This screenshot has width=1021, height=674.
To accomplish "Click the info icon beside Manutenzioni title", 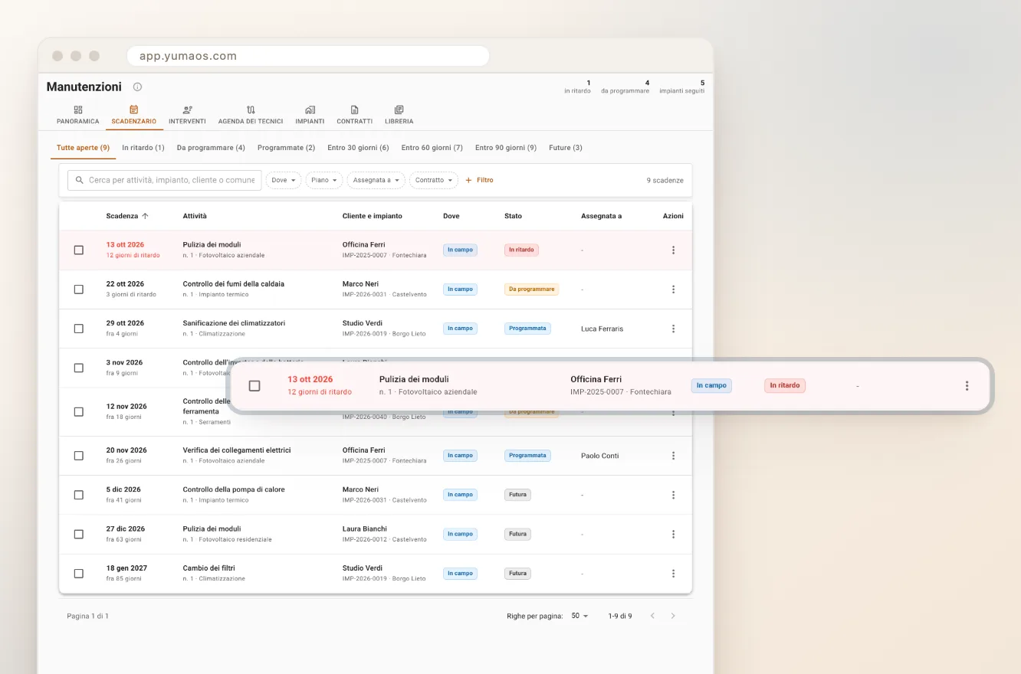I will click(x=137, y=87).
